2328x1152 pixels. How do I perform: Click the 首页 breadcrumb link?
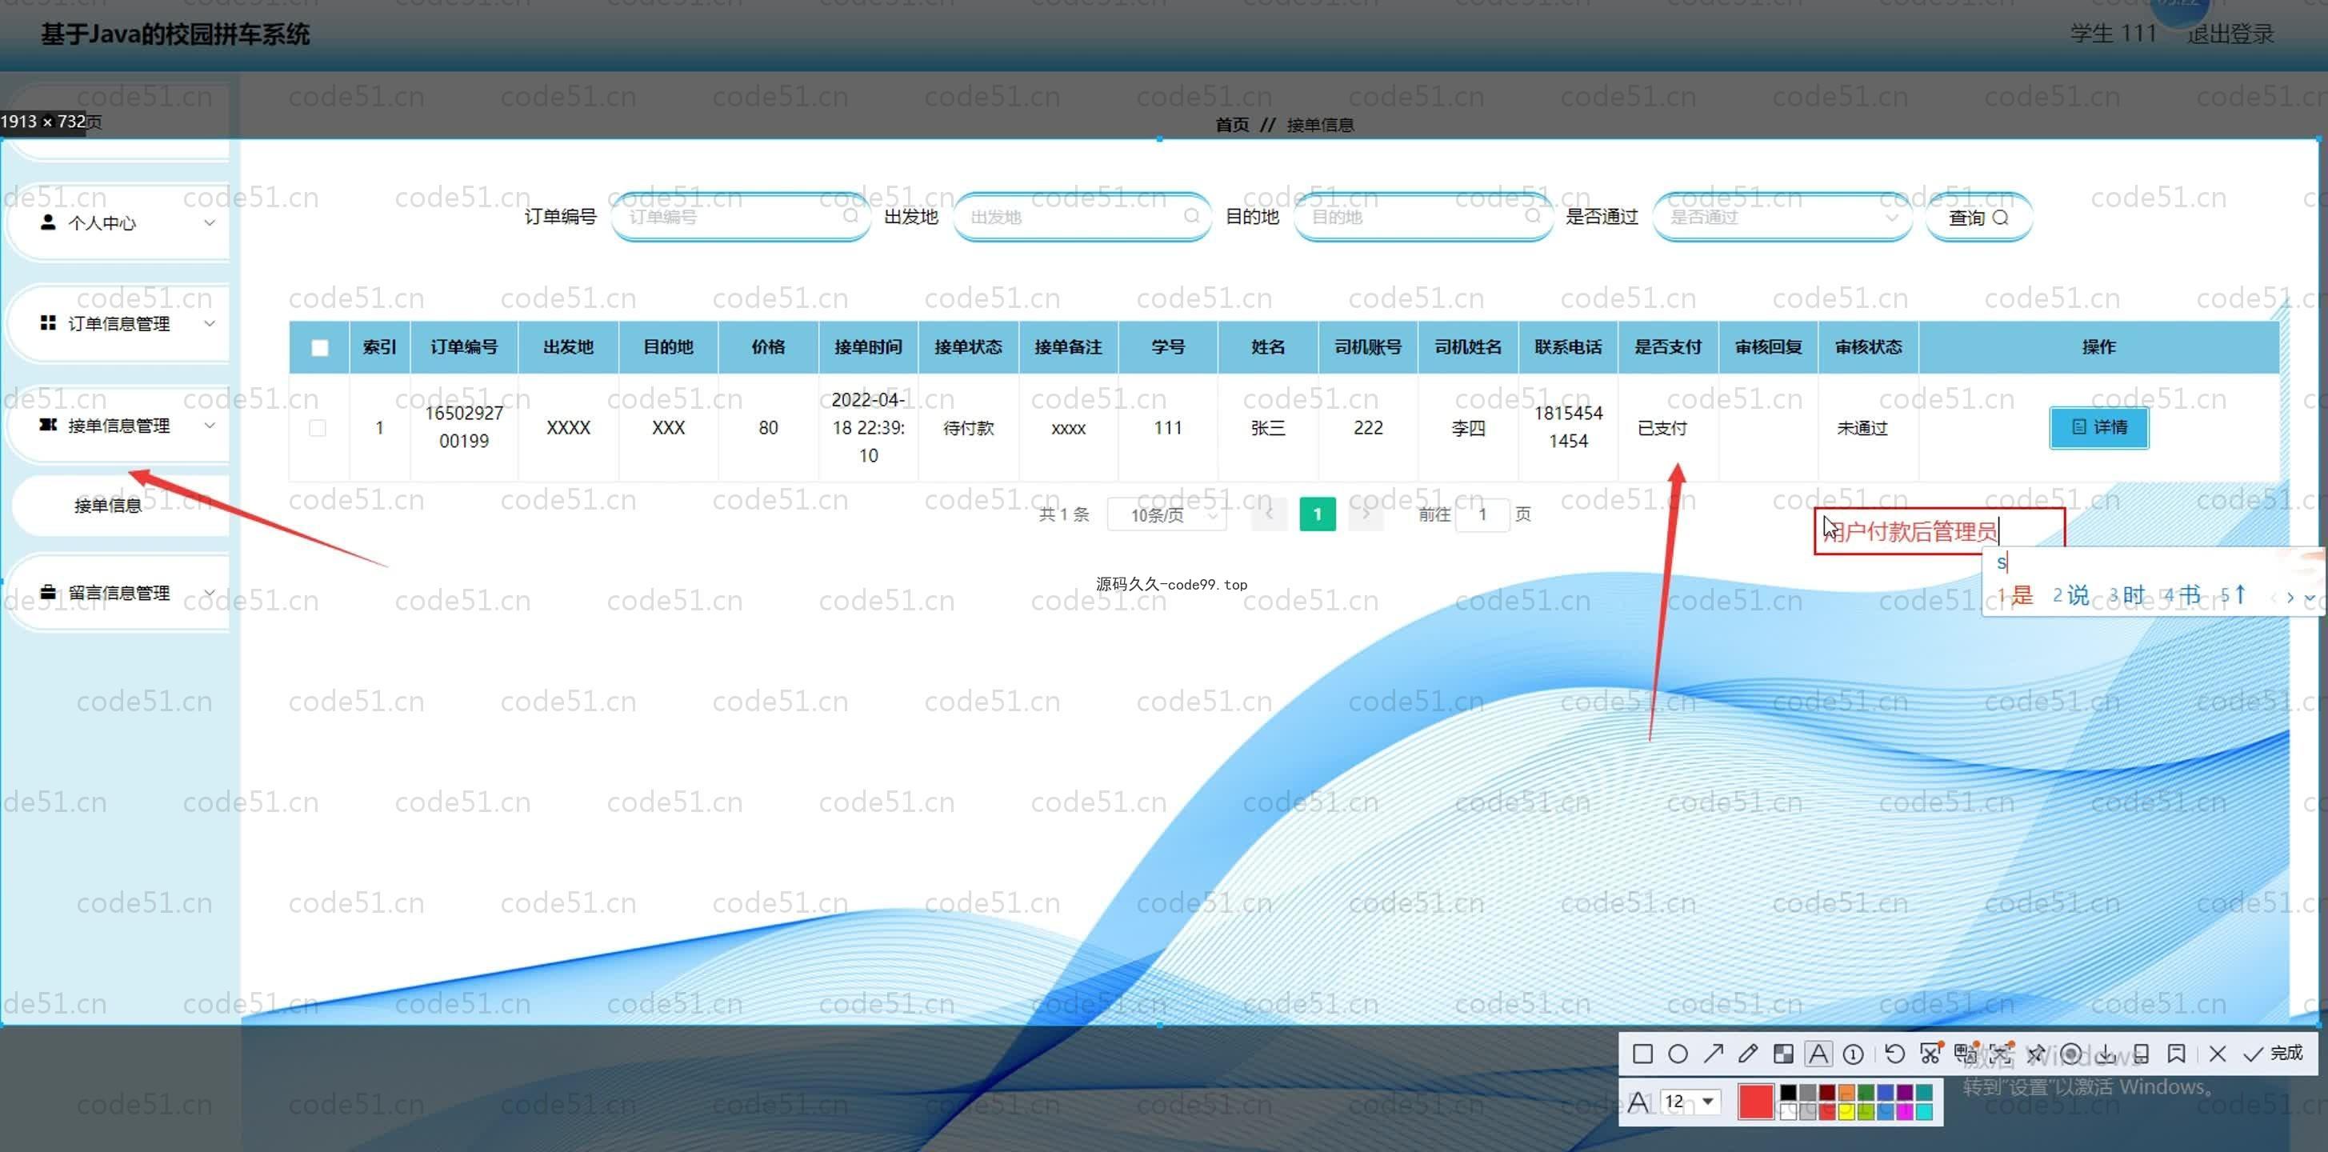tap(1232, 125)
